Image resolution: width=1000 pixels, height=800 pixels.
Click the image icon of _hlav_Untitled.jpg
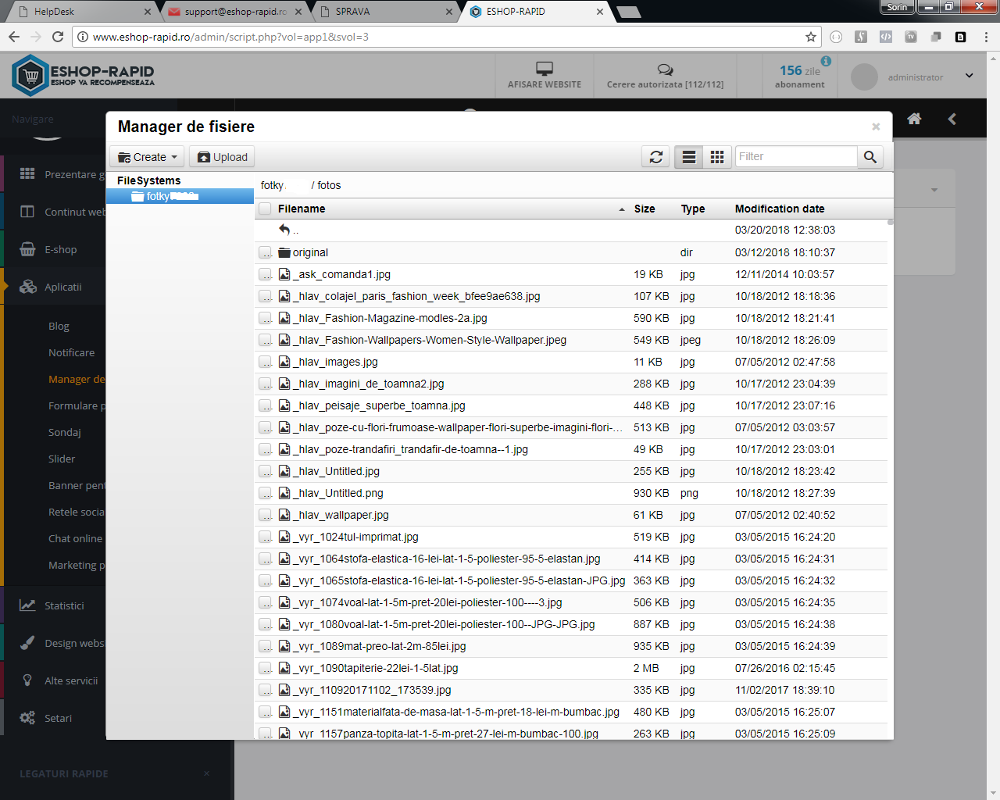(x=284, y=471)
